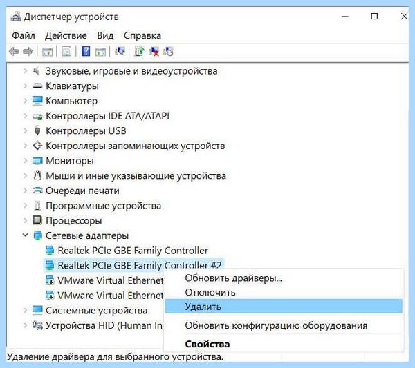Expand the Мониторы node
The image size is (415, 368).
tap(25, 161)
